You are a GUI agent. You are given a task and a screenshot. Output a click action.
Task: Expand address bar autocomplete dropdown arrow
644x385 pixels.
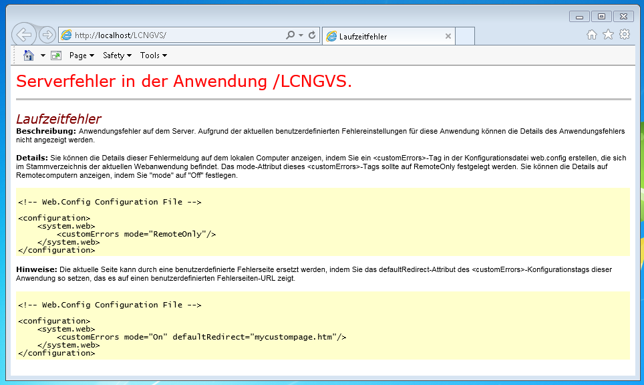[x=301, y=35]
